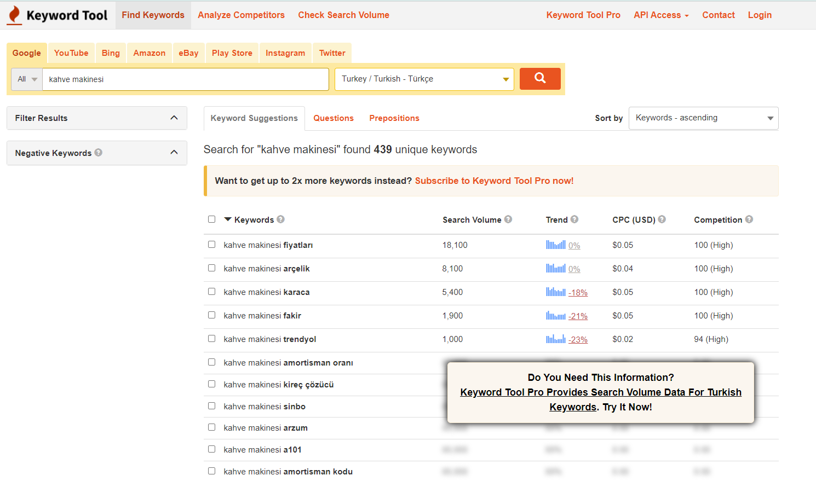Select the Amazon platform tab
816x481 pixels.
[149, 53]
